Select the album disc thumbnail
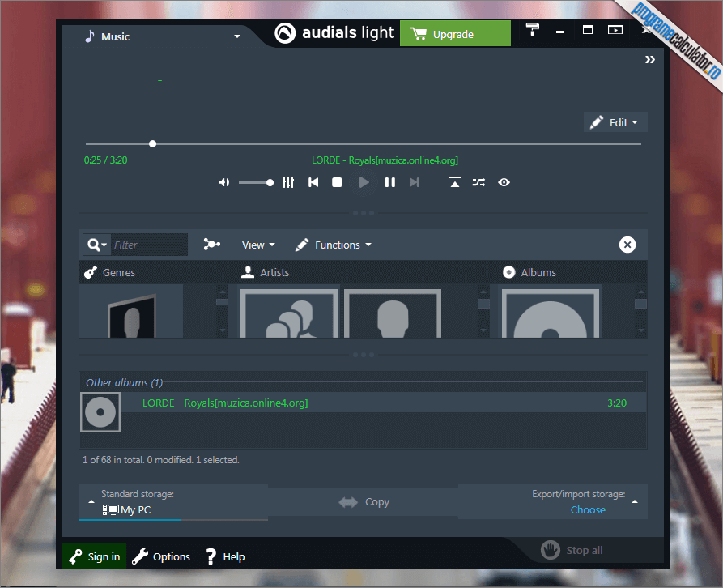 pyautogui.click(x=550, y=313)
